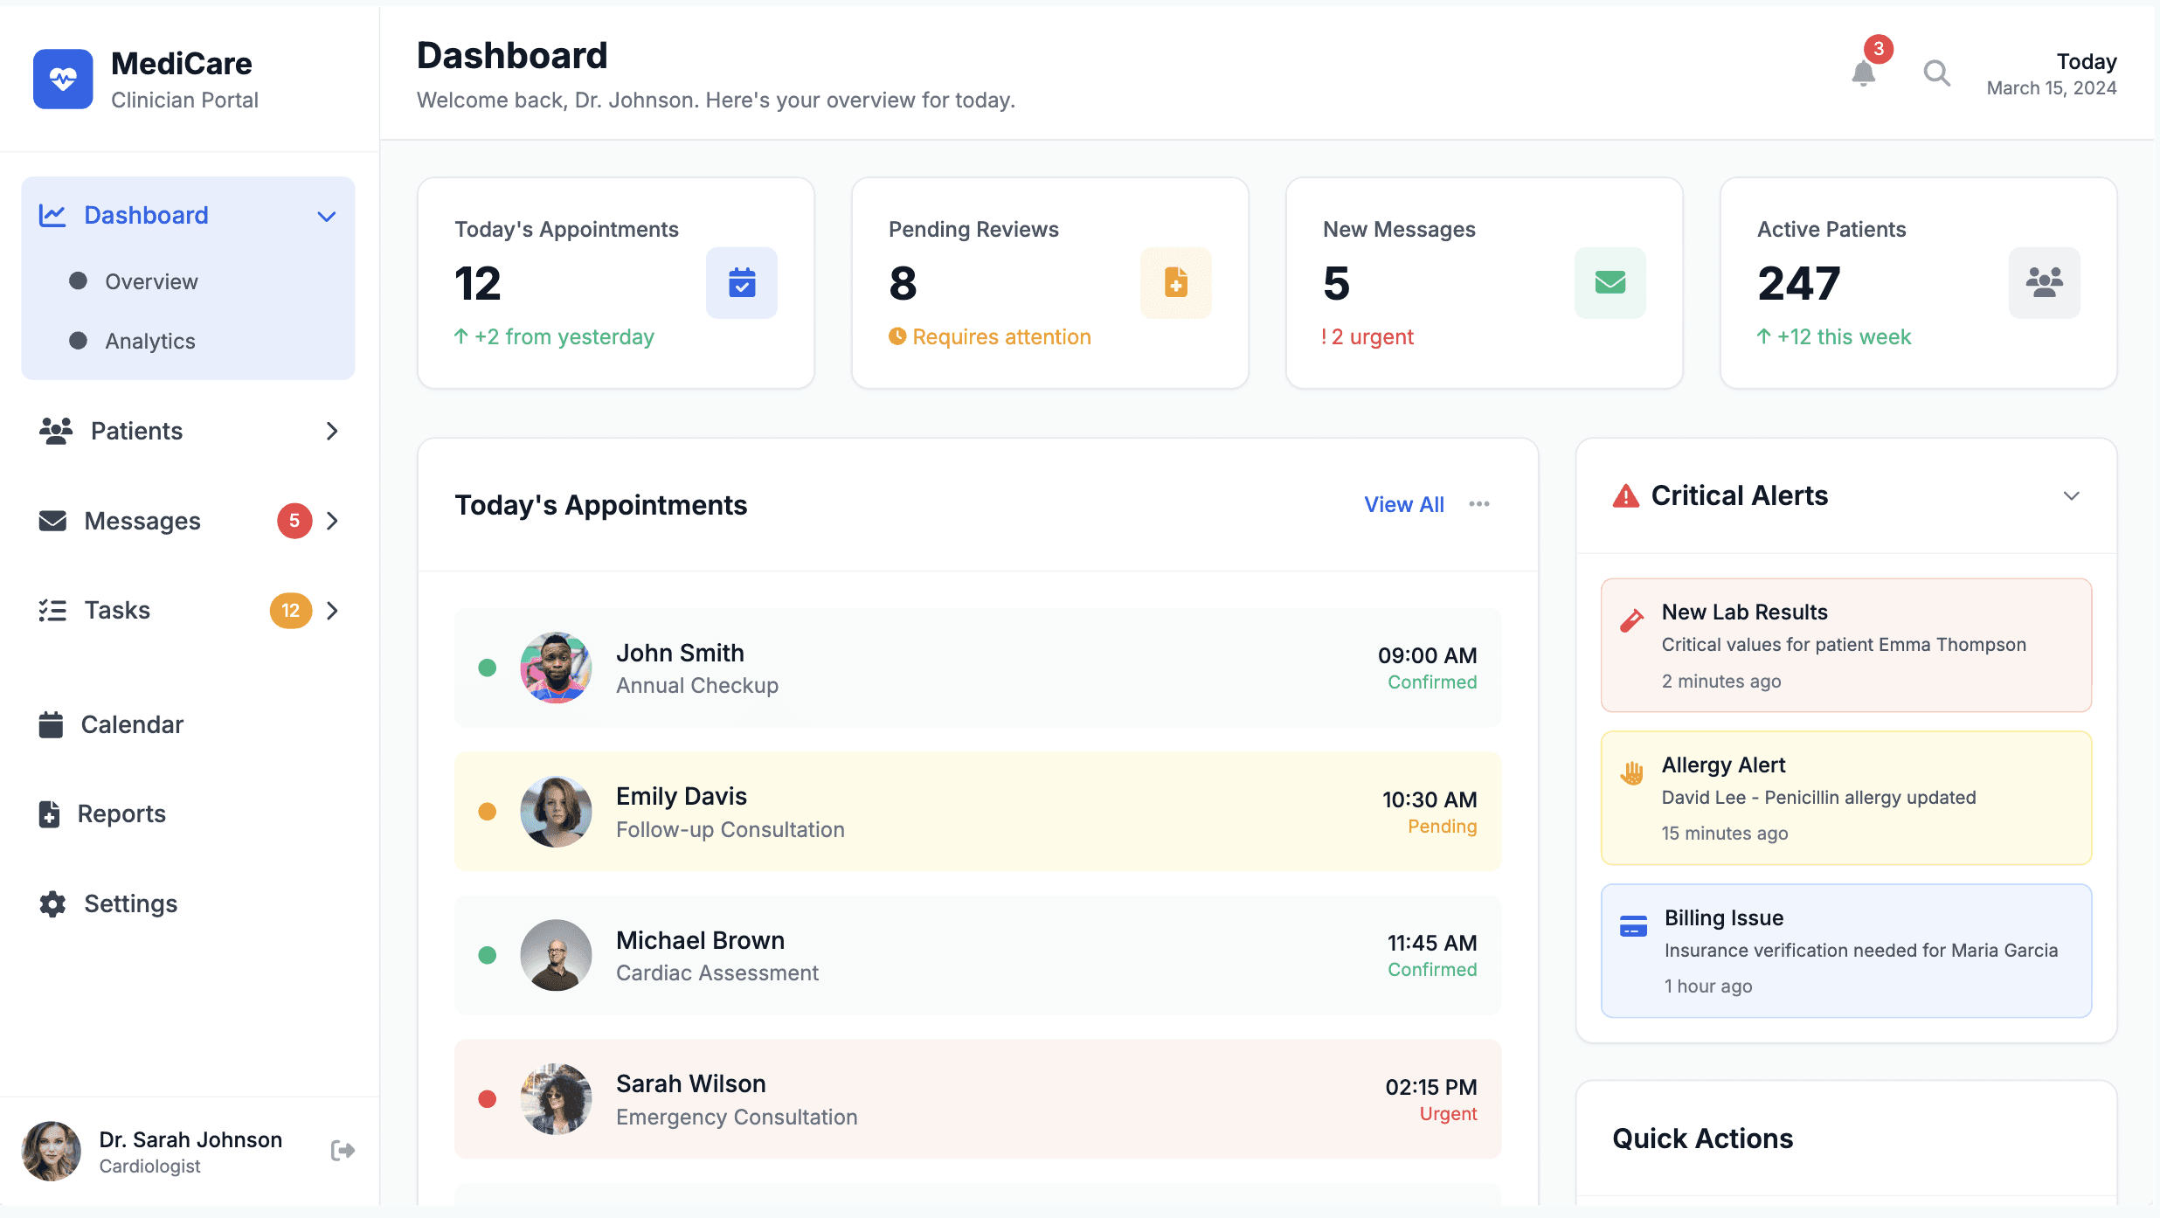Open Sarah Wilson's urgent appointment row
Image resolution: width=2160 pixels, height=1218 pixels.
click(x=977, y=1099)
